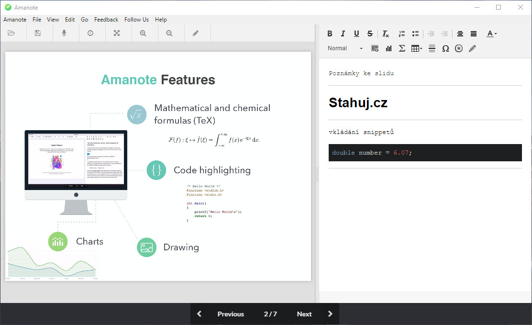Click the 'Poznámky ke slidu' note line
Screen dimensions: 532x325
tap(361, 73)
